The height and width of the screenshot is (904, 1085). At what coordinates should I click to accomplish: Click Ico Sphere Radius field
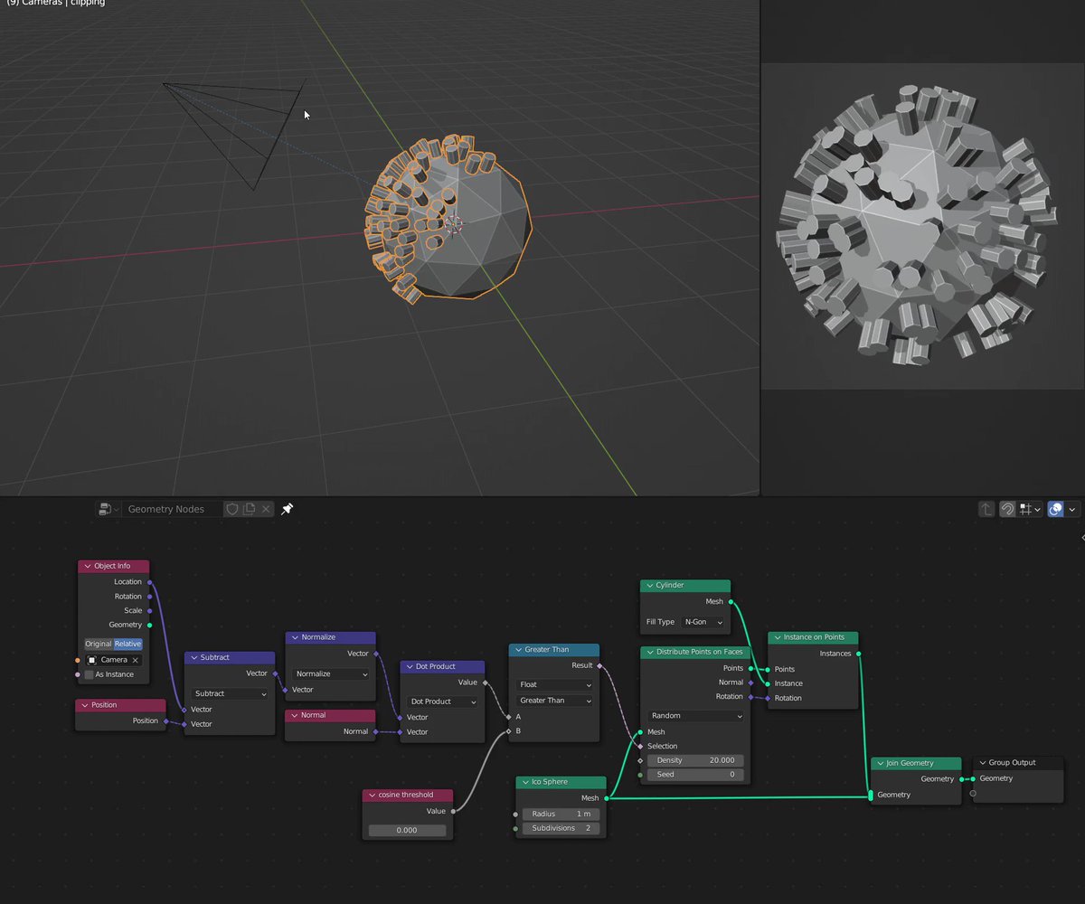click(x=561, y=814)
